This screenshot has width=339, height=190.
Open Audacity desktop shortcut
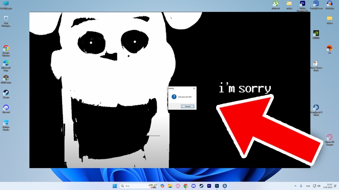coord(329,5)
